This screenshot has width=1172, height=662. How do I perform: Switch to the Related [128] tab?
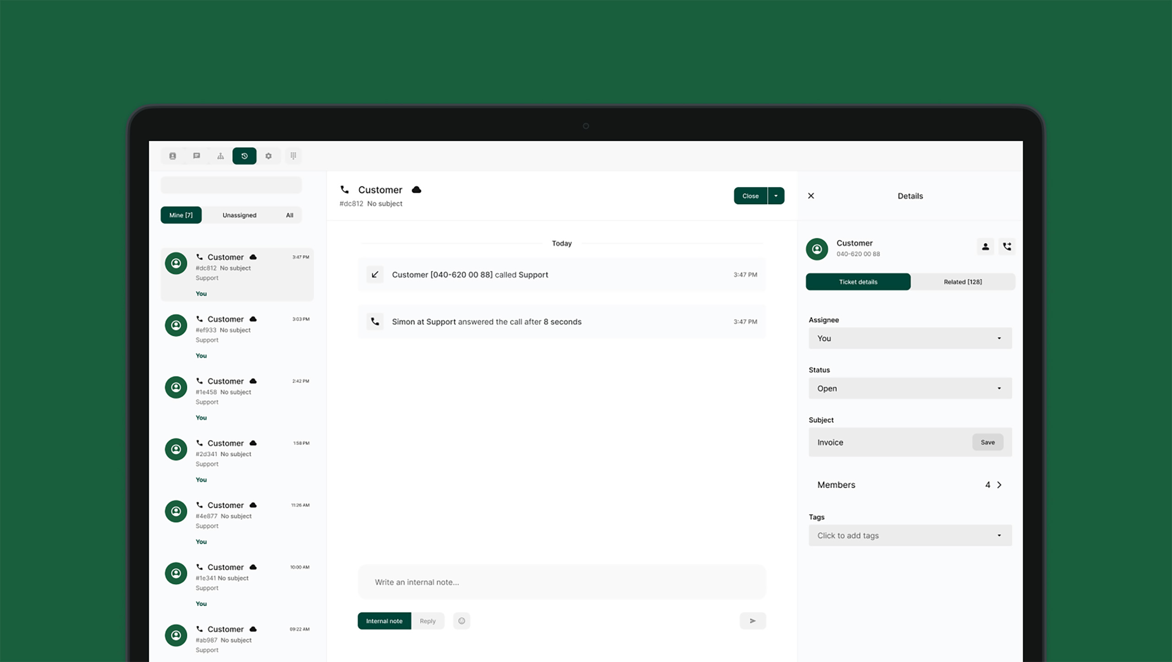962,282
